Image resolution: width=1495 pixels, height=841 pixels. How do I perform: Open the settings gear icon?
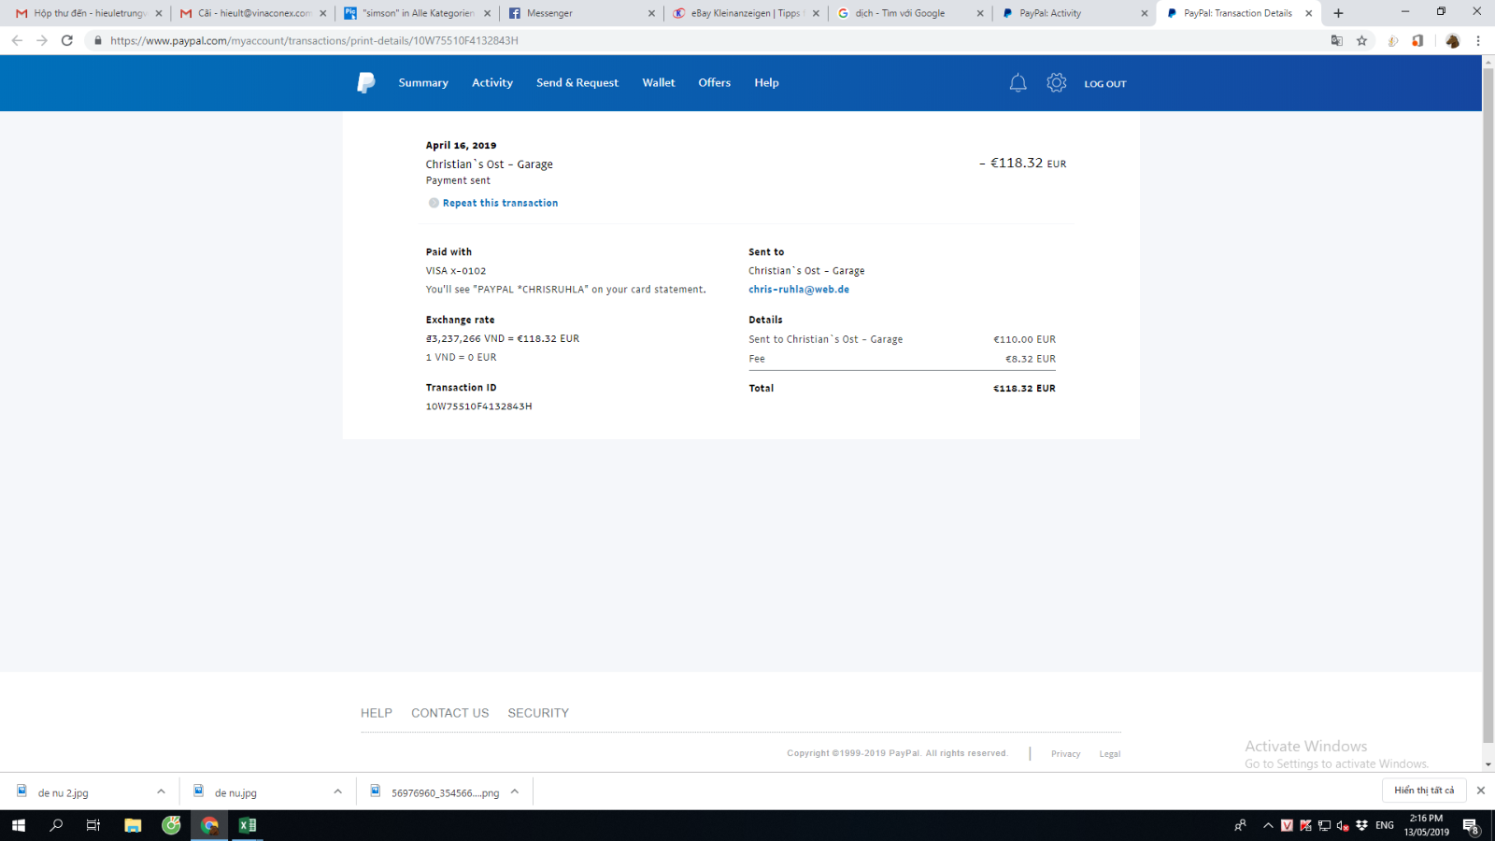tap(1056, 83)
